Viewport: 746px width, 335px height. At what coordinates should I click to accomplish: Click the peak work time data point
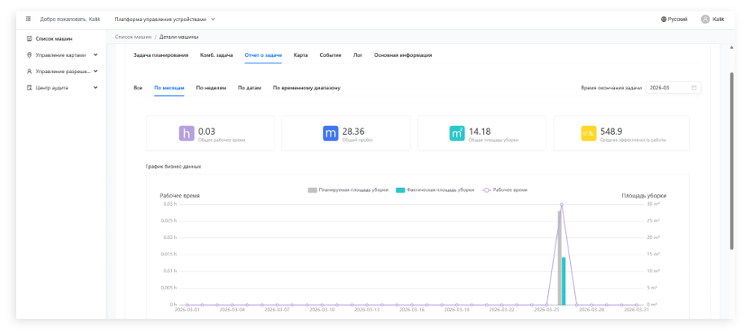point(561,204)
